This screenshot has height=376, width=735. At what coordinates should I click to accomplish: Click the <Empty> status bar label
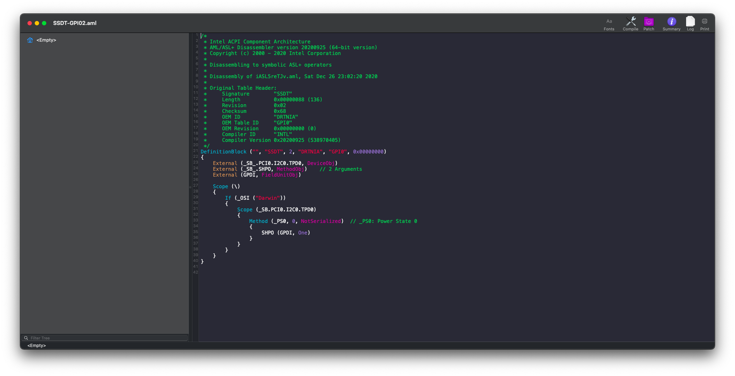[x=37, y=346]
